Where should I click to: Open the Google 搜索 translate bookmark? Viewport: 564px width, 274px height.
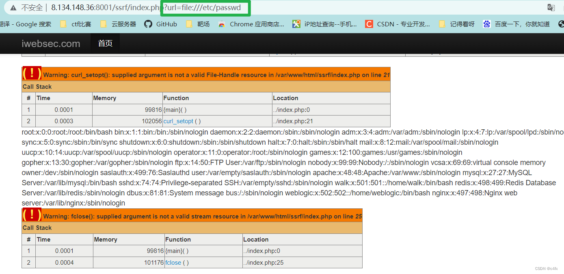coord(26,24)
